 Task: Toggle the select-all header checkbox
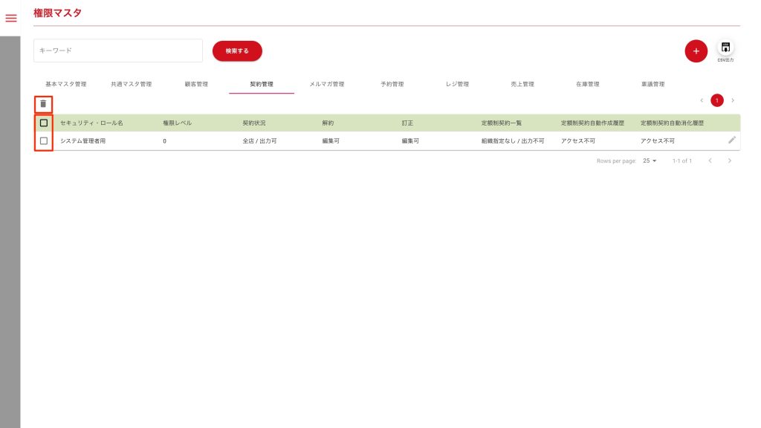(x=44, y=123)
